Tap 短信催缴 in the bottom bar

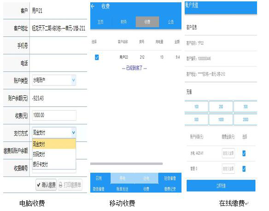tap(170, 178)
